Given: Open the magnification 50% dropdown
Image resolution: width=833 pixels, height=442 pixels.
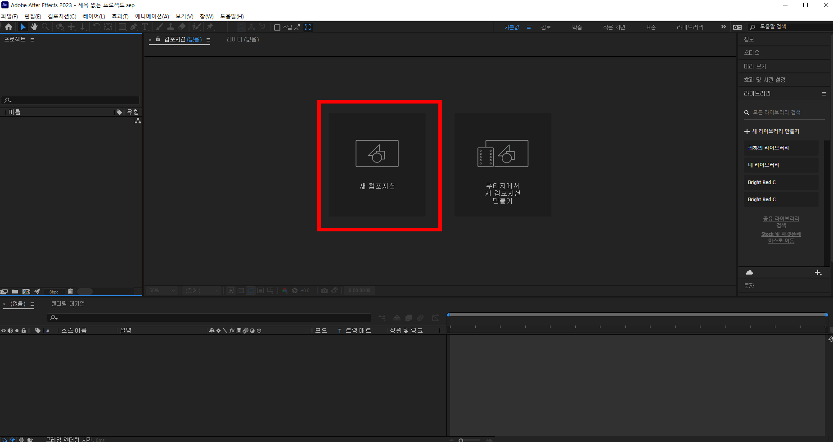Looking at the screenshot, I should tap(162, 291).
